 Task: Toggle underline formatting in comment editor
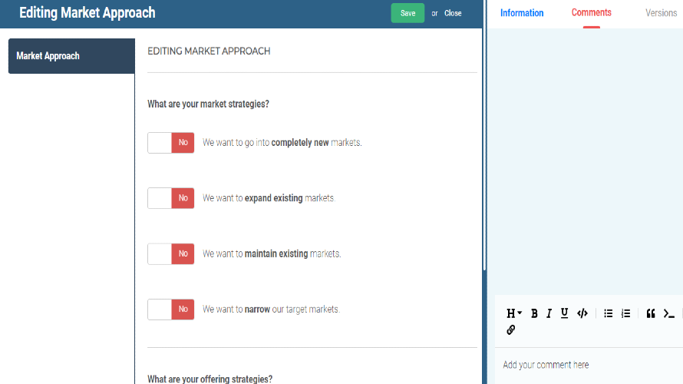564,313
